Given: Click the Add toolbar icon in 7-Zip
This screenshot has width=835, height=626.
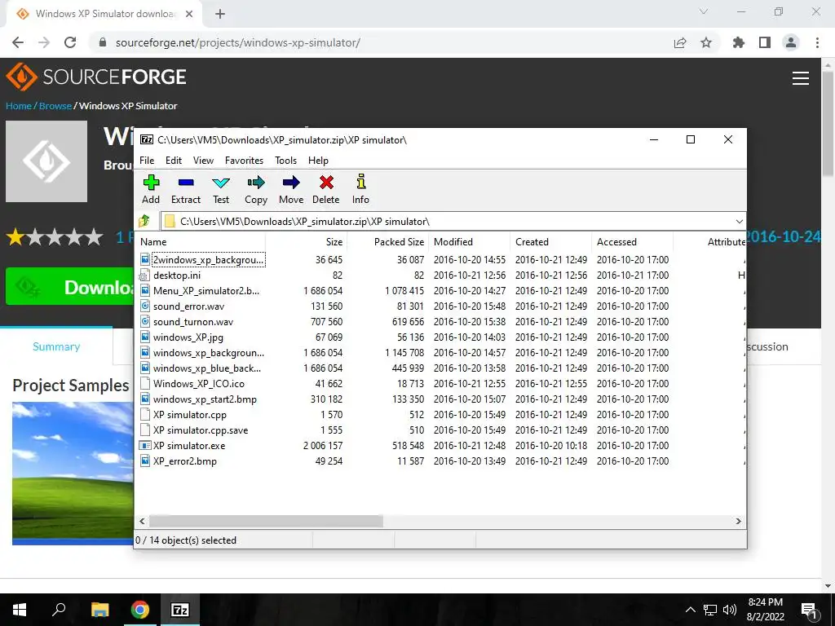Looking at the screenshot, I should pyautogui.click(x=151, y=183).
